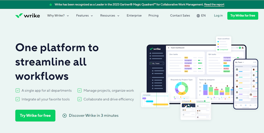
Task: Click the Wrike logo inside the dashboard mockup
Action: coord(155,49)
